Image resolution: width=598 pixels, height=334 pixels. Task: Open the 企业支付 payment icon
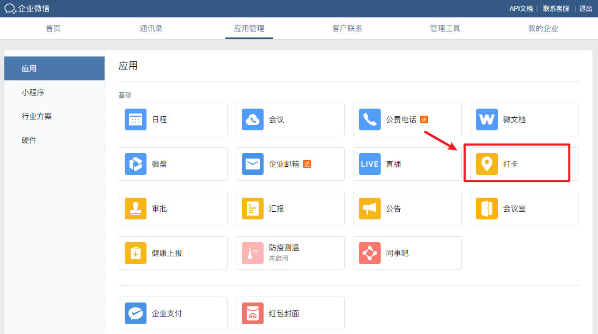[136, 313]
